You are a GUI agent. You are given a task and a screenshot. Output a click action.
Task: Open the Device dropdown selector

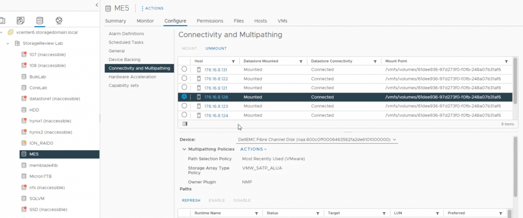(317, 140)
